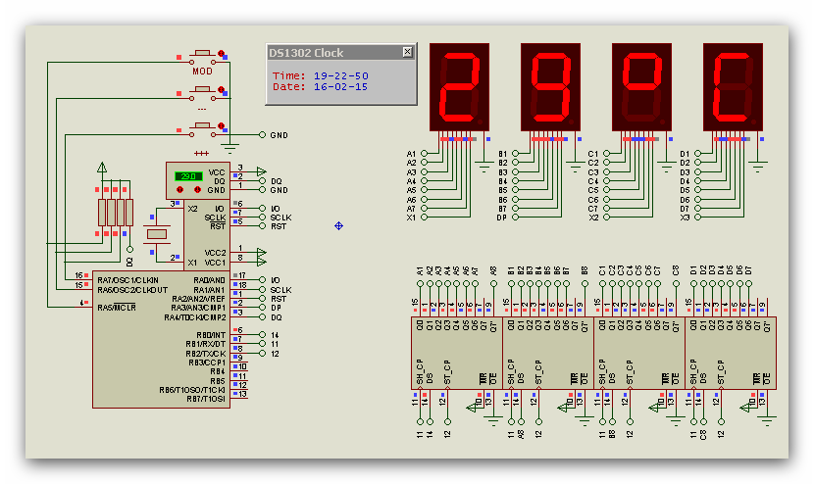Click the power terminal above the resistor pack
Screen dimensions: 814x484
[102, 168]
